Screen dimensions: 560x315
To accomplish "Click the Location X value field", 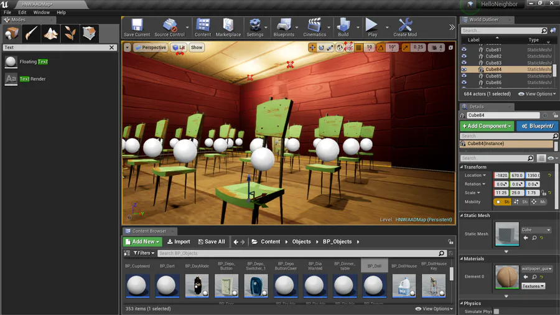I will coord(501,176).
